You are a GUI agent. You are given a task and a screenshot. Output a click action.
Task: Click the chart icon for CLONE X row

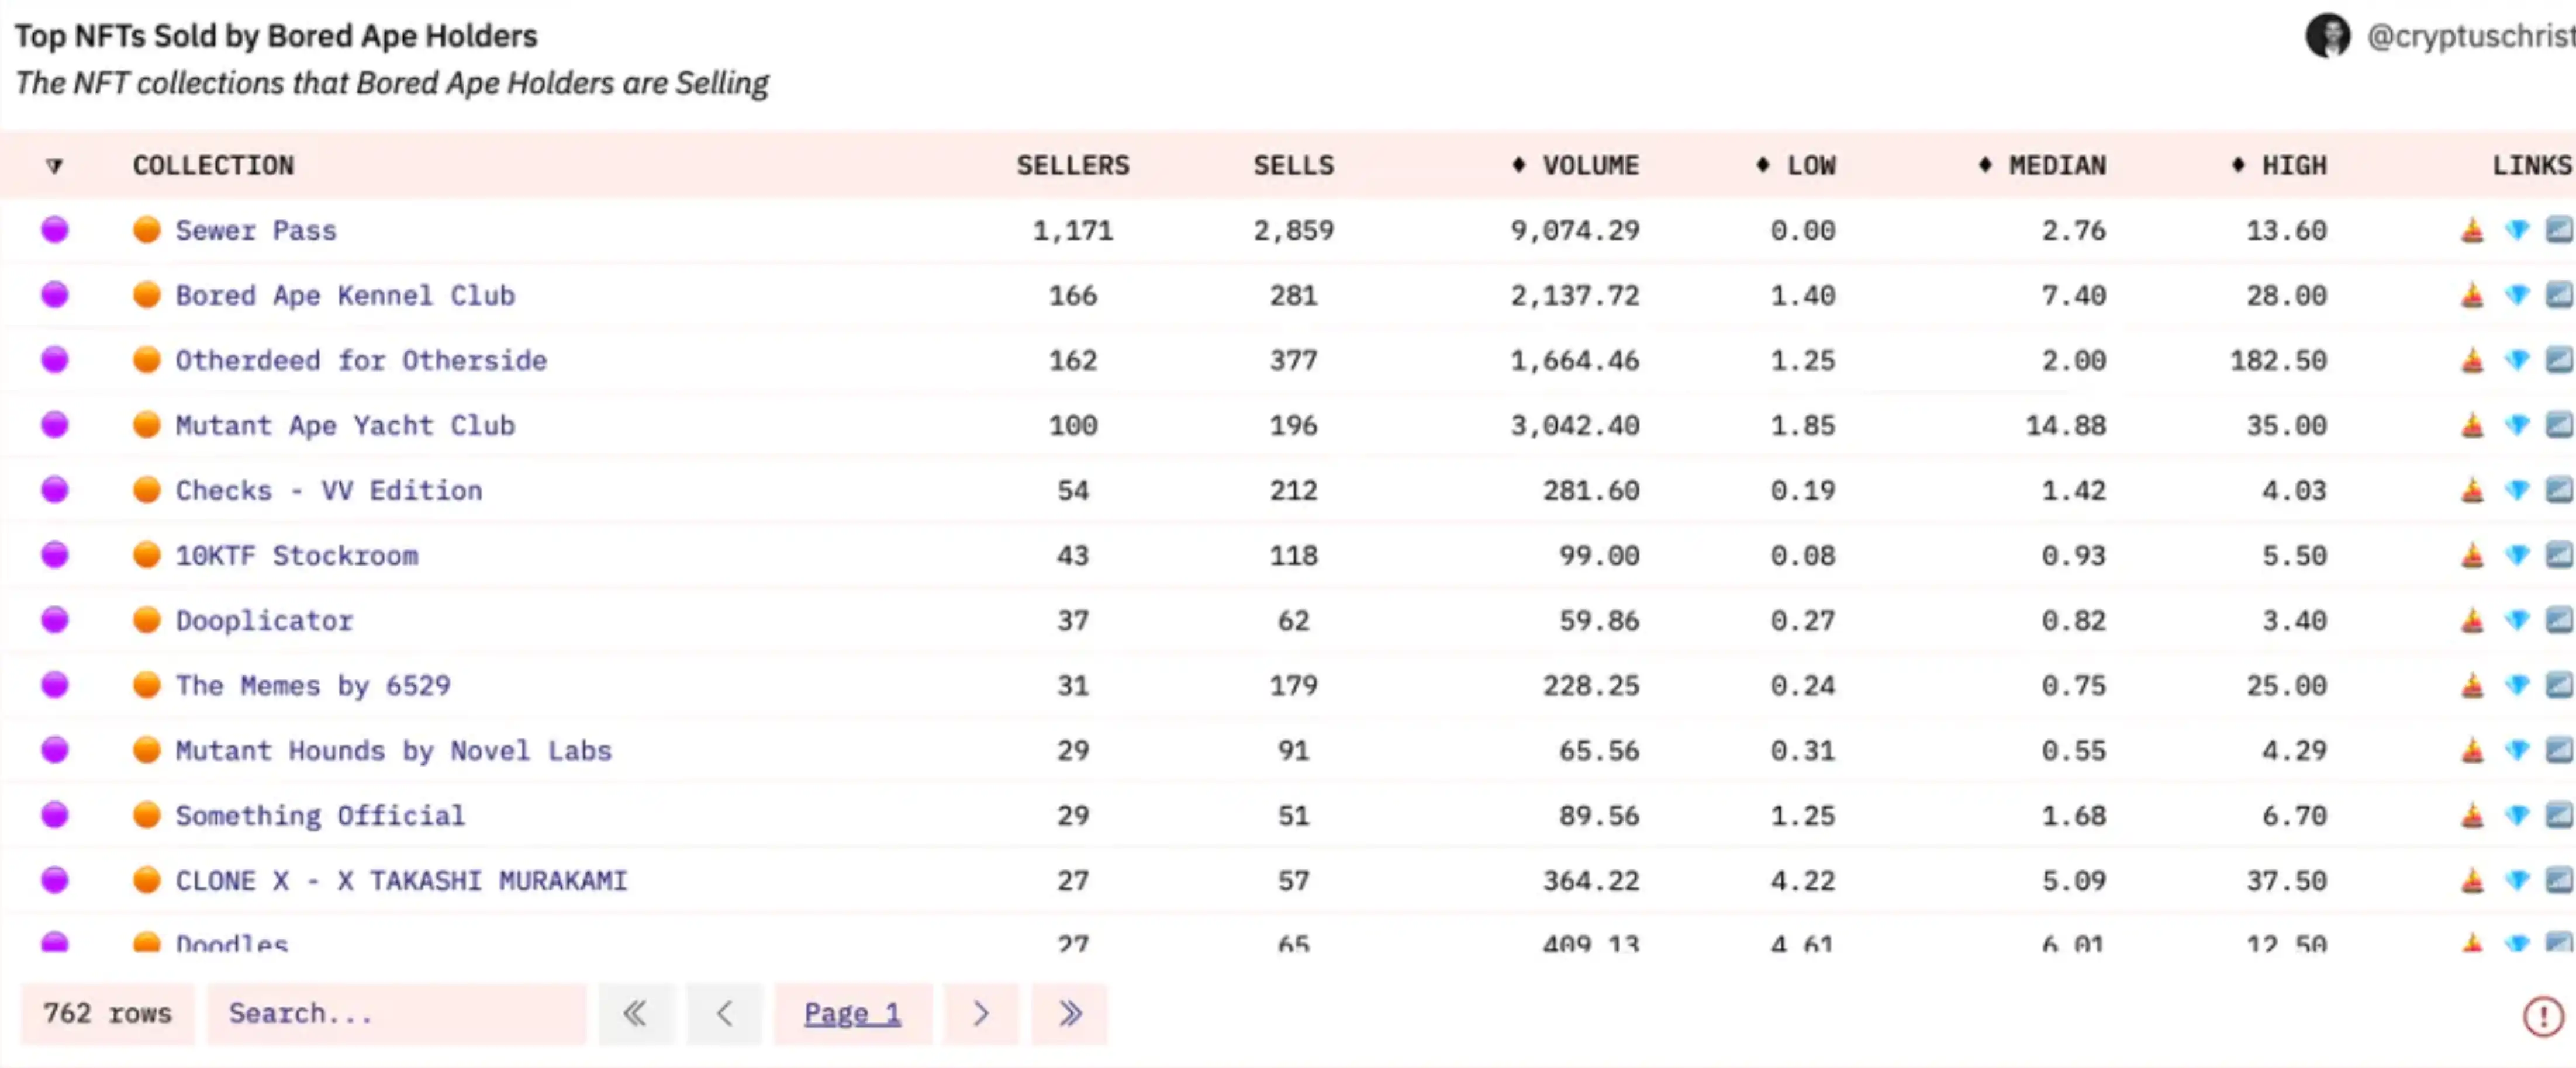pyautogui.click(x=2559, y=880)
